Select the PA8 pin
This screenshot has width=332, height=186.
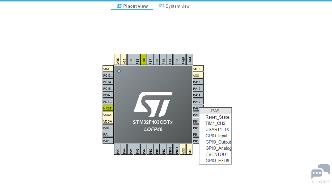(196, 114)
